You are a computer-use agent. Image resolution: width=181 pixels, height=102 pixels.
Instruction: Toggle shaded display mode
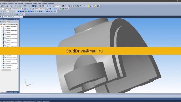[x=76, y=6]
